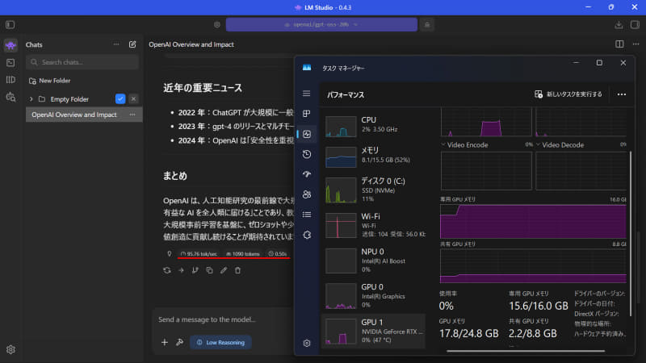The width and height of the screenshot is (646, 363).
Task: Click Task Manager vertical scrollbar
Action: tap(631, 233)
